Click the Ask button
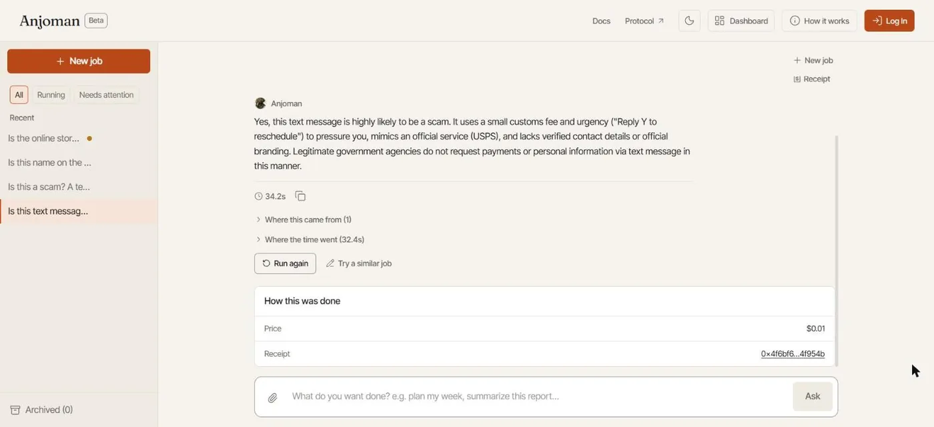 pos(813,396)
